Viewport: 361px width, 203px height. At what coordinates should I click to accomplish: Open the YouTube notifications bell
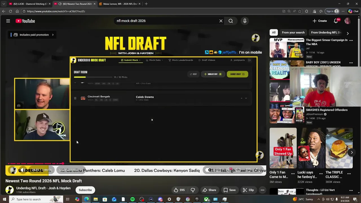click(336, 21)
